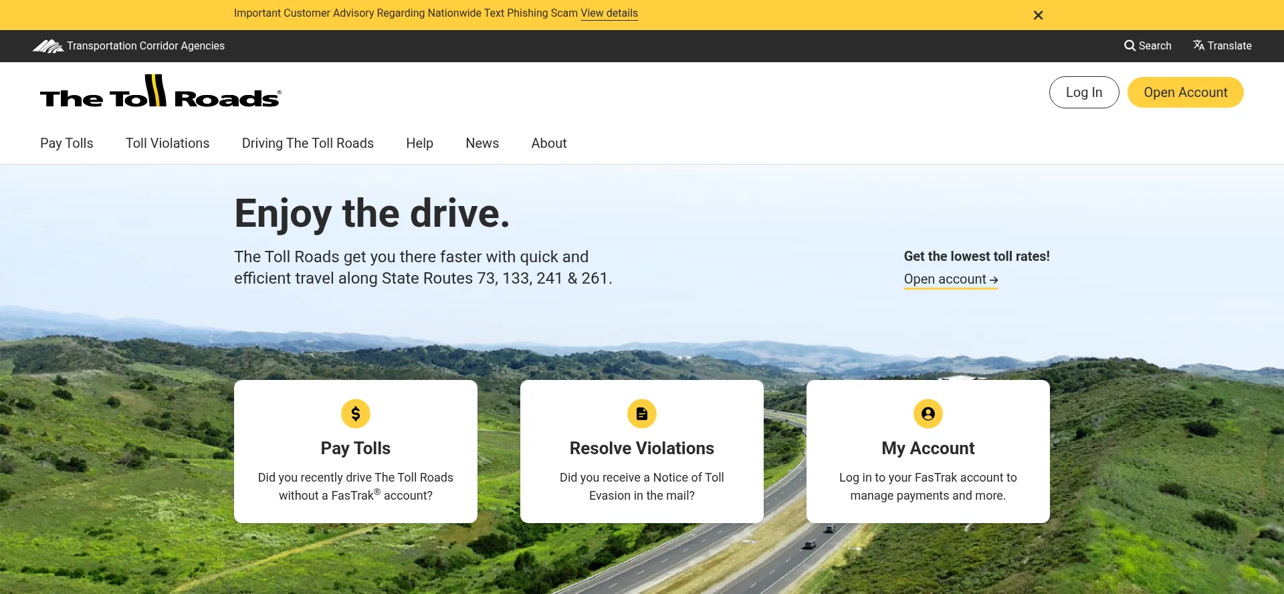Click the 'Enjoy the drive.' headline
Image resolution: width=1284 pixels, height=594 pixels.
pos(372,214)
